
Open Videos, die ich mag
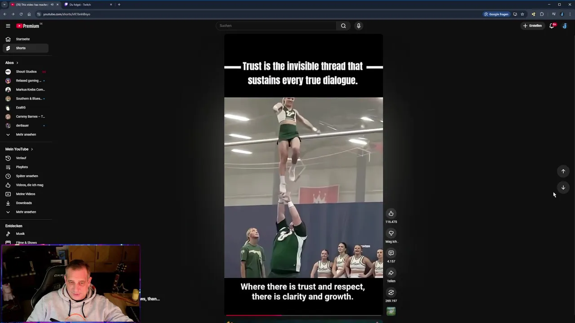pyautogui.click(x=25, y=185)
